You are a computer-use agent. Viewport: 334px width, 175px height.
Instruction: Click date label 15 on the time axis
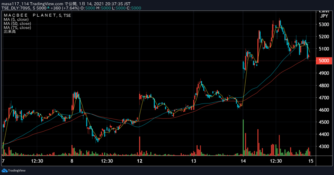pyautogui.click(x=311, y=161)
